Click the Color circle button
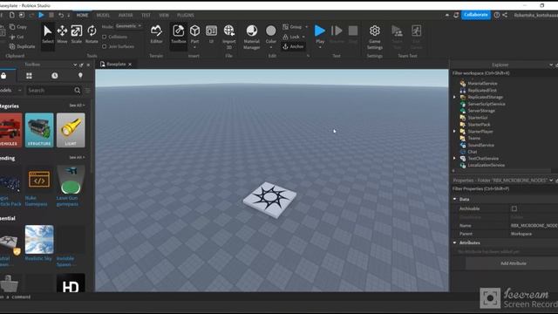558x314 pixels. 271,31
